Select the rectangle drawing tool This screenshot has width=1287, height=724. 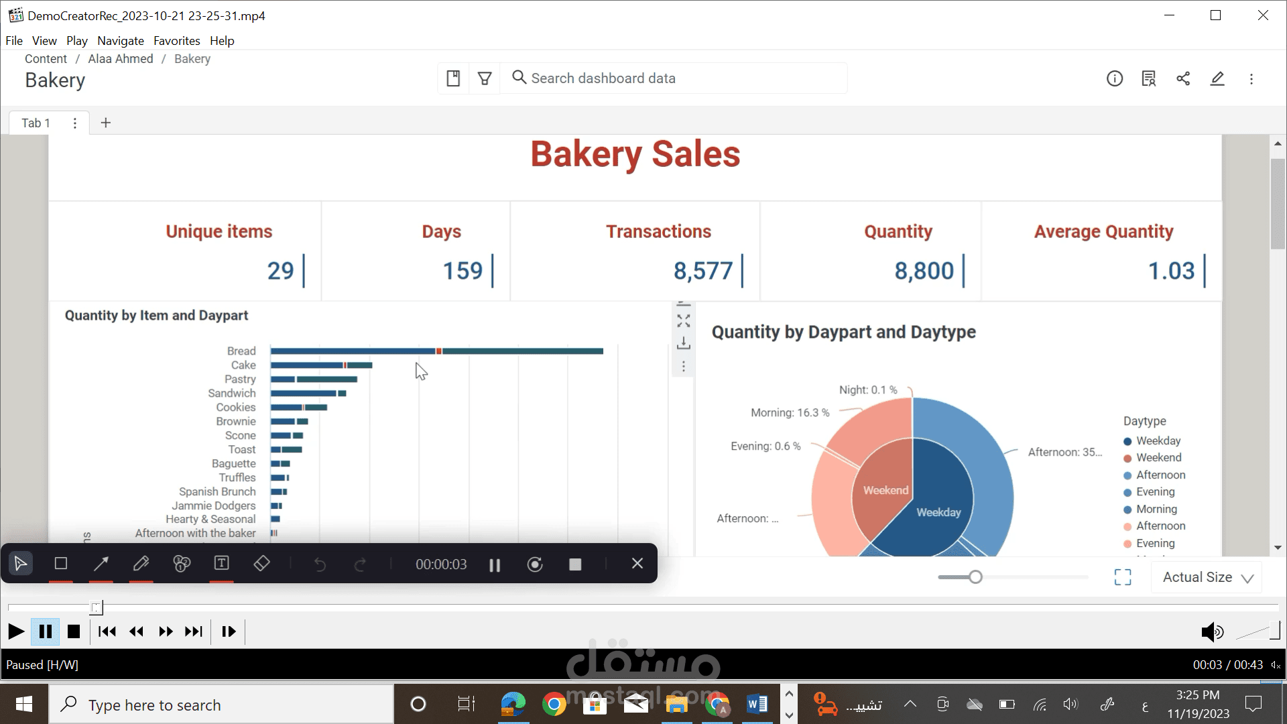(x=61, y=564)
